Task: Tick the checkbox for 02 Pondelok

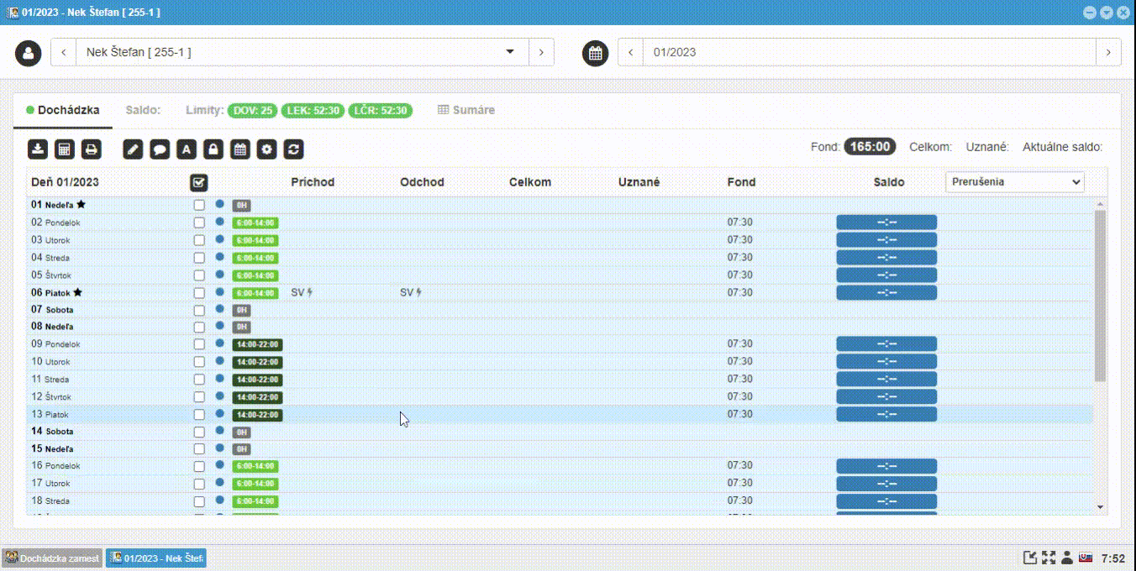Action: click(x=199, y=223)
